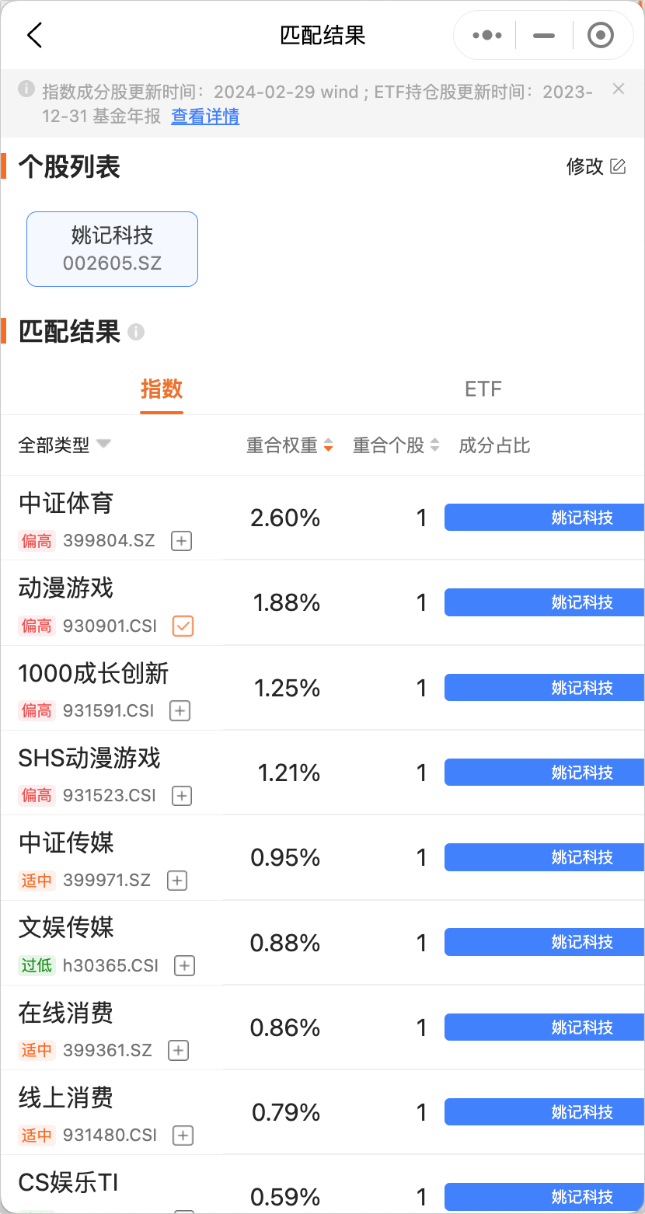Add 1000成长创新 index with plus icon
The height and width of the screenshot is (1214, 645).
[x=180, y=711]
